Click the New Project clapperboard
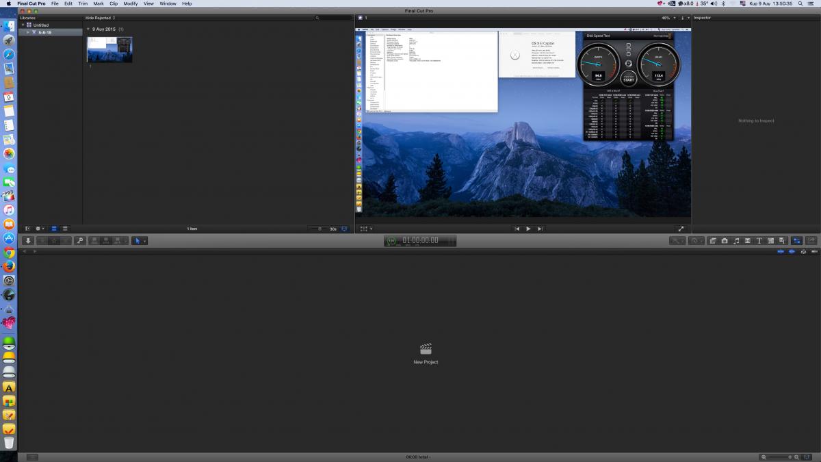This screenshot has width=821, height=462. [426, 349]
